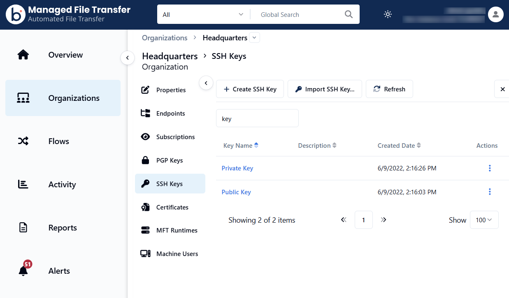Click the Alerts bell icon
Screen dimensions: 509x298
(23, 271)
